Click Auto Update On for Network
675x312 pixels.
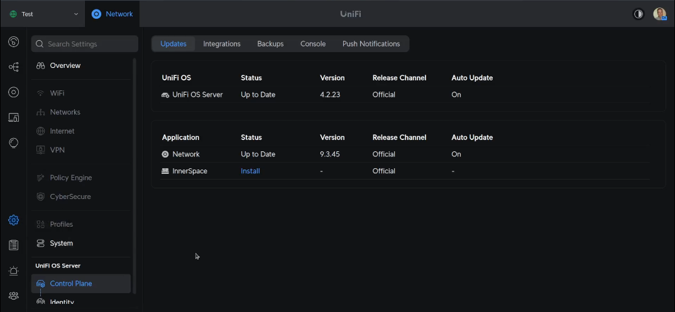(x=456, y=154)
